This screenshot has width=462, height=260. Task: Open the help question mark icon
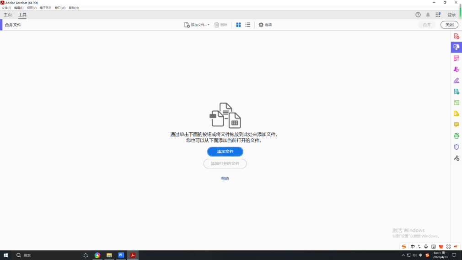coord(418,15)
